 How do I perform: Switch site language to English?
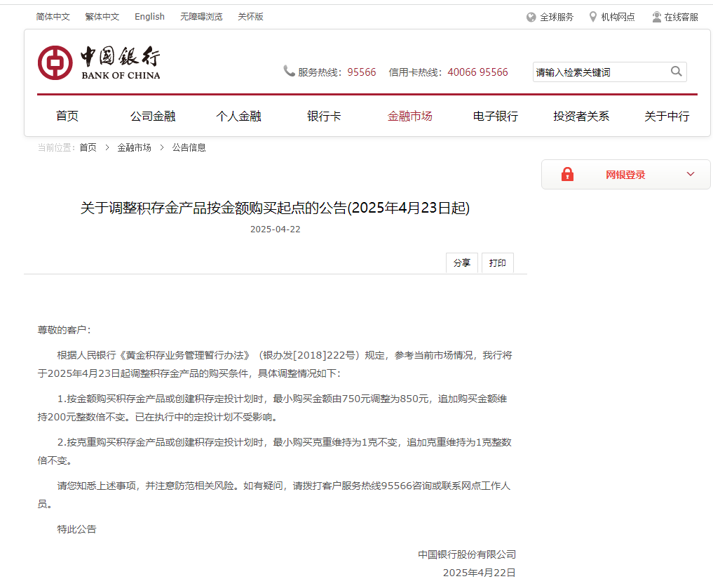click(x=149, y=17)
